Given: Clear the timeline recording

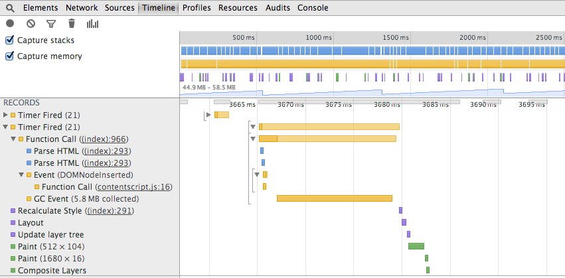Looking at the screenshot, I should point(31,23).
